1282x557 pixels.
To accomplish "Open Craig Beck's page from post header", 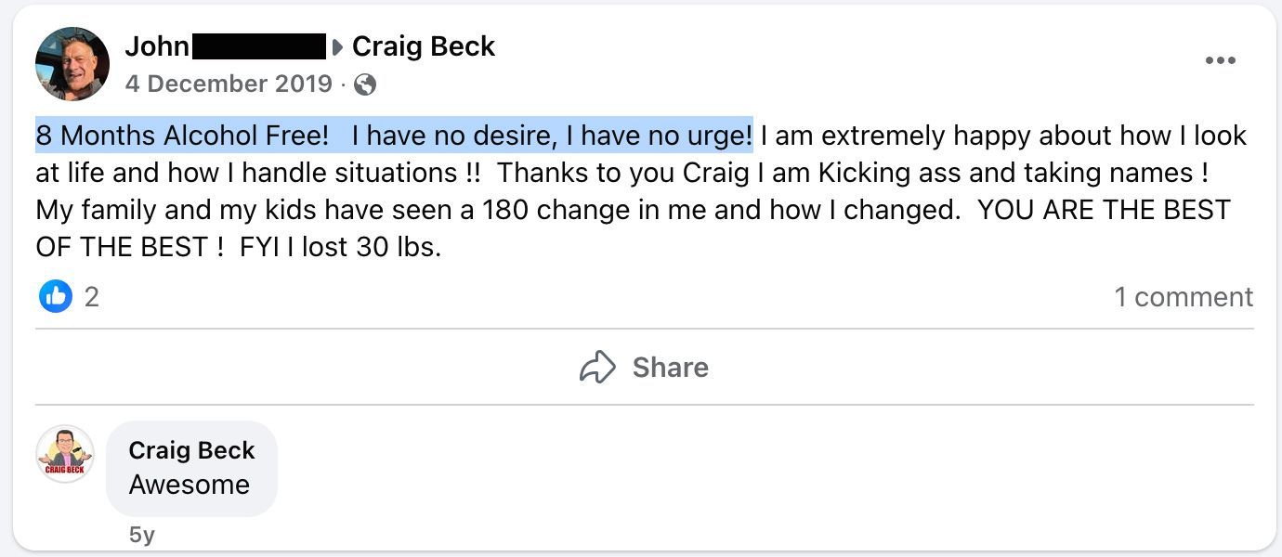I will point(424,46).
